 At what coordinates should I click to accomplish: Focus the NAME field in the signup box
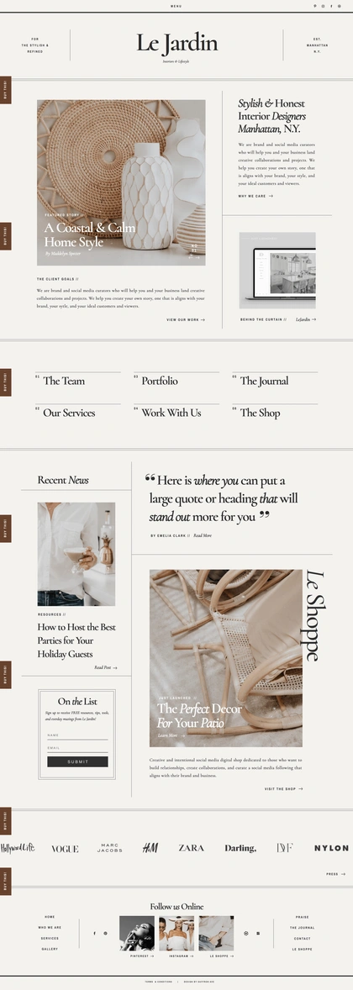pyautogui.click(x=77, y=735)
